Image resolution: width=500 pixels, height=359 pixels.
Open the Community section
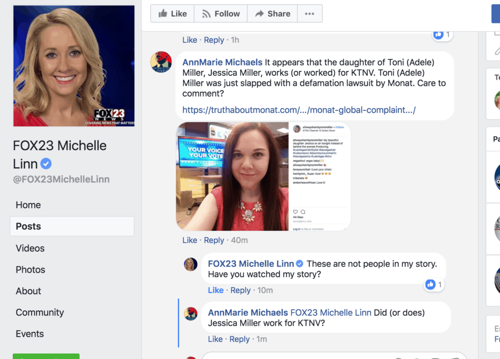tap(40, 313)
